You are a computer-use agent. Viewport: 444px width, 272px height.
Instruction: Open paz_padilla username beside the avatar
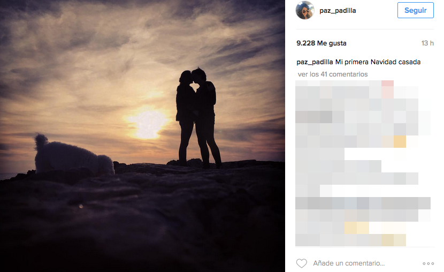(338, 11)
